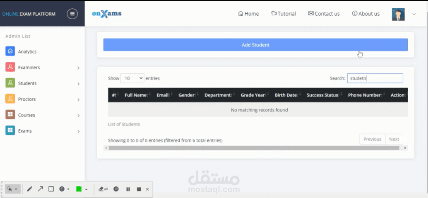Click the scrollbar left arrow

106,148
